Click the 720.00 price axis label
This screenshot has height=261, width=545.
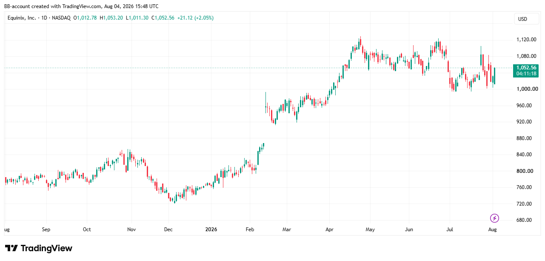[x=524, y=204]
